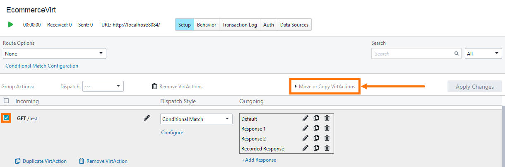Click +Add Response link

tap(259, 160)
